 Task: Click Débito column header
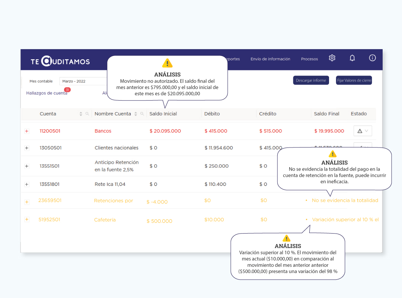[x=212, y=114]
